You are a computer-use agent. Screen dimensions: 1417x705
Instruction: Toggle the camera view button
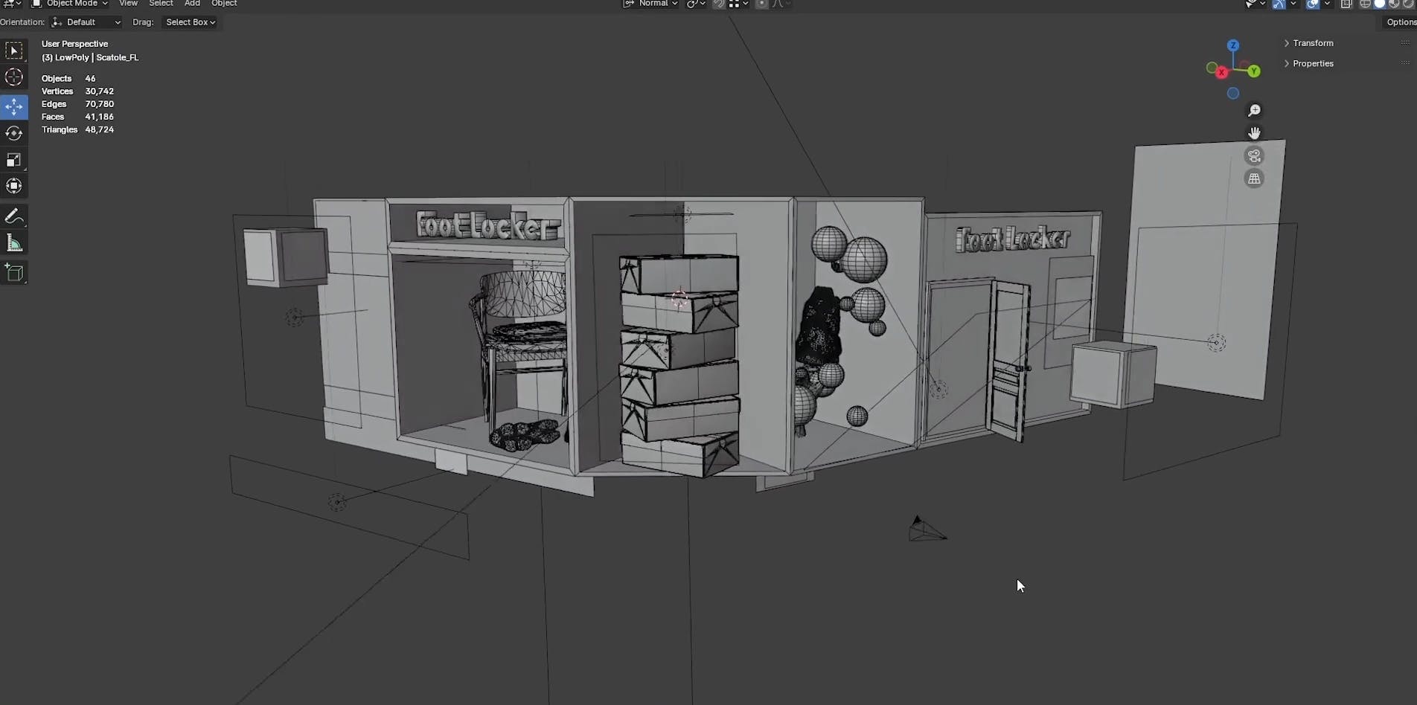point(1254,156)
